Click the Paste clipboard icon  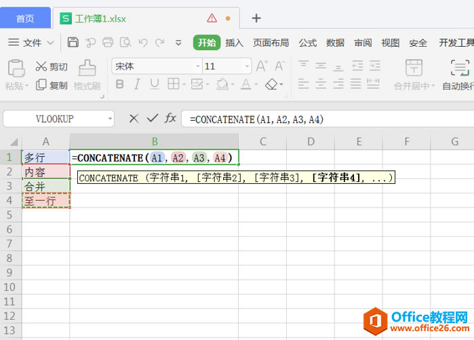[16, 68]
